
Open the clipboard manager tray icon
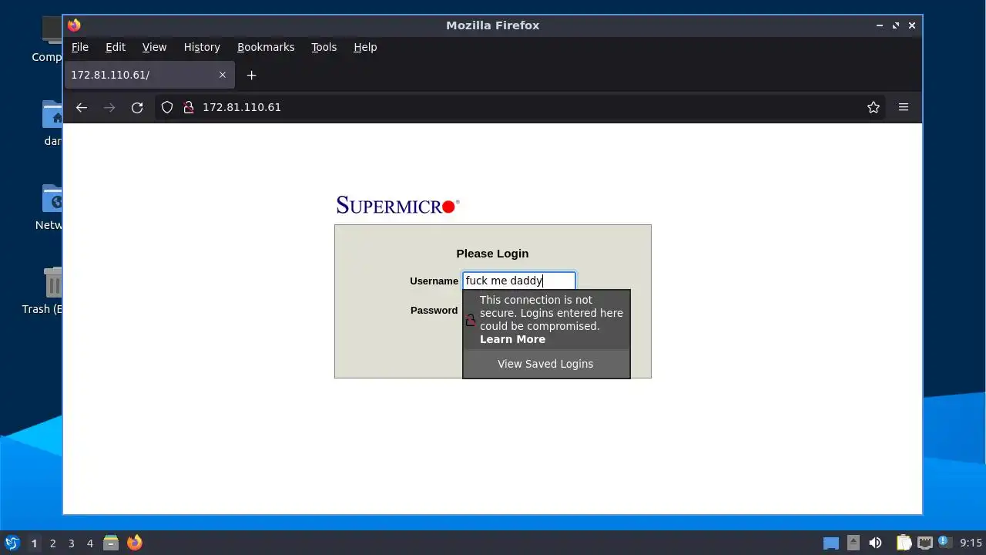pyautogui.click(x=904, y=543)
